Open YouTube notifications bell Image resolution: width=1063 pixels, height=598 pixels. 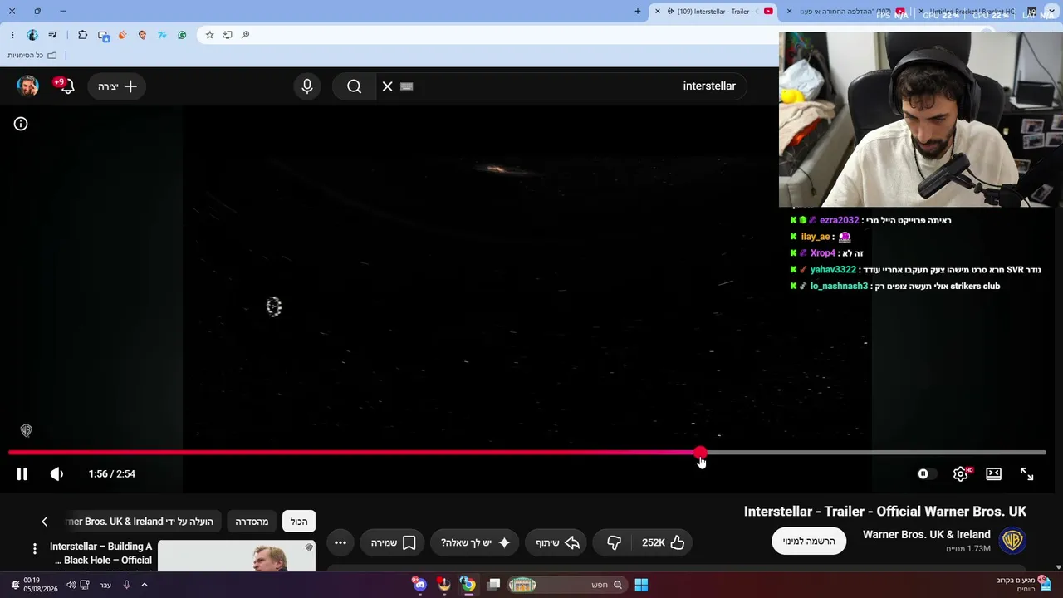pos(65,86)
